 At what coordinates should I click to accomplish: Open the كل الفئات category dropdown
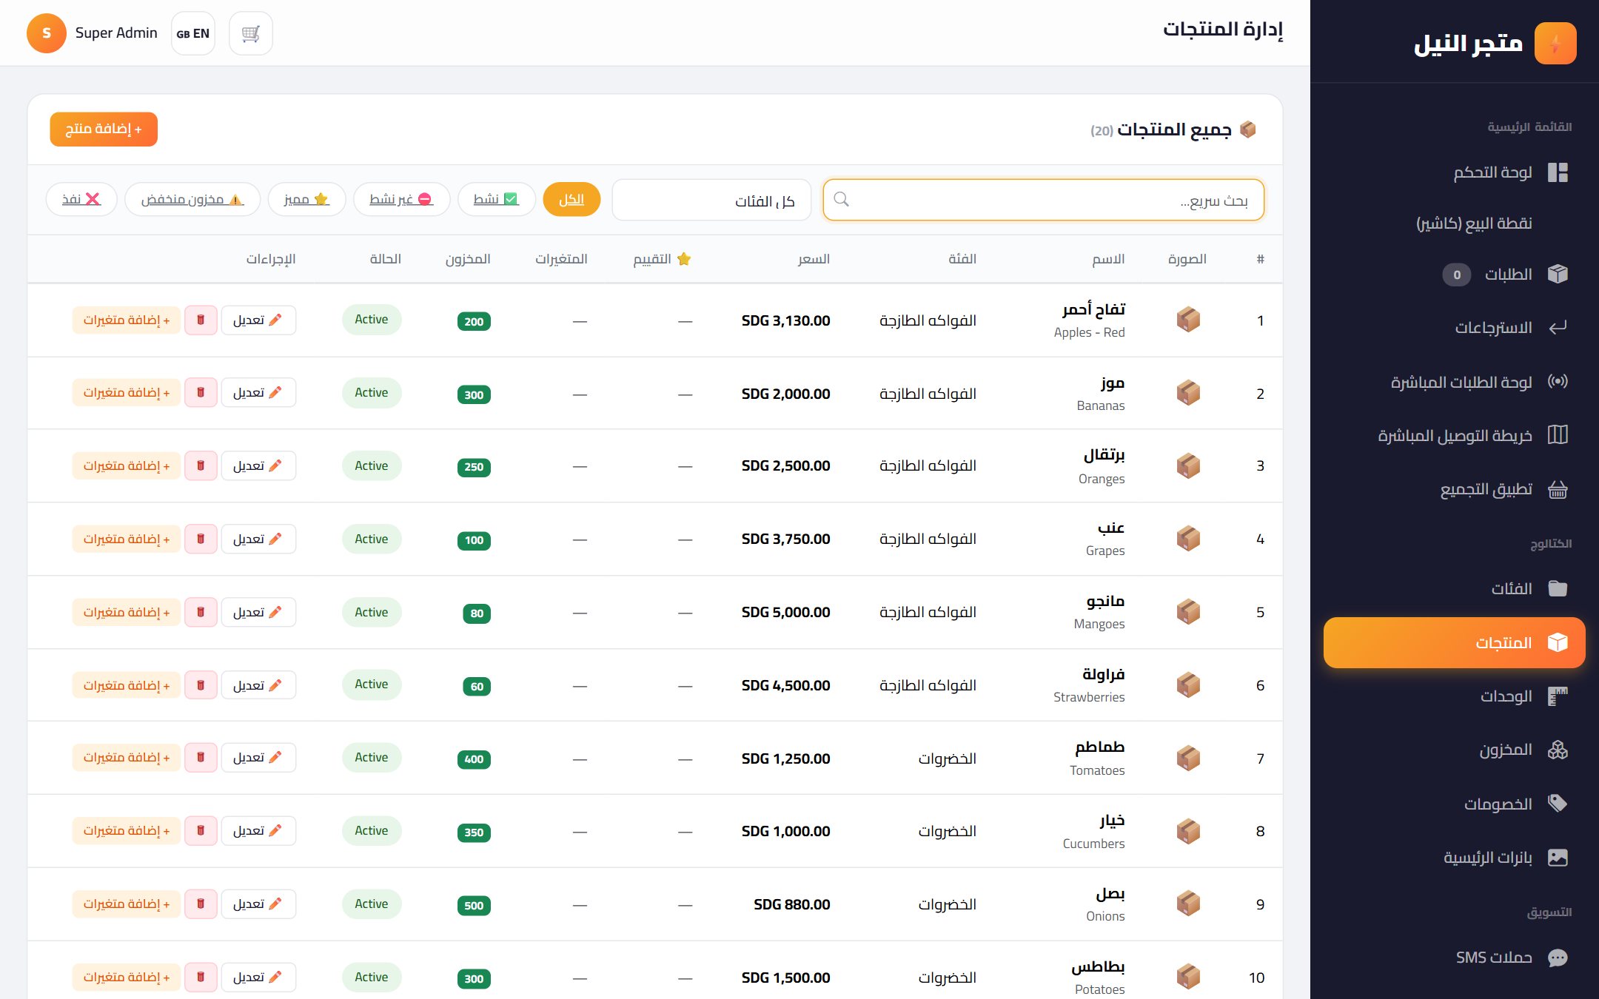(711, 200)
